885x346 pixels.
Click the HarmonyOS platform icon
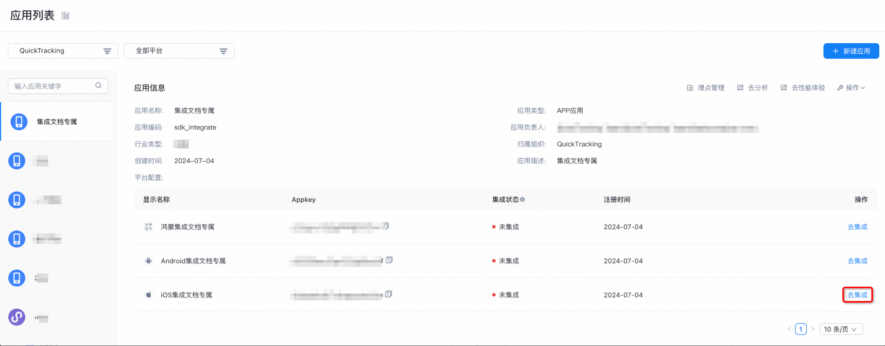pos(148,227)
